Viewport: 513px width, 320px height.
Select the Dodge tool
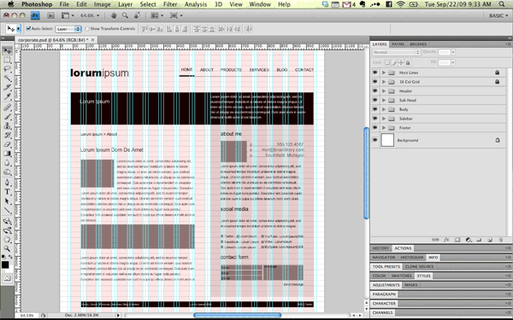(x=7, y=172)
